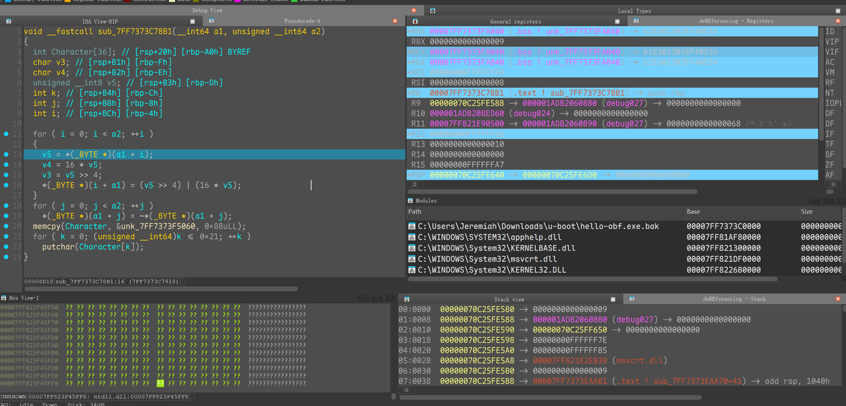
Task: Click the Modules panel icon
Action: tap(410, 201)
